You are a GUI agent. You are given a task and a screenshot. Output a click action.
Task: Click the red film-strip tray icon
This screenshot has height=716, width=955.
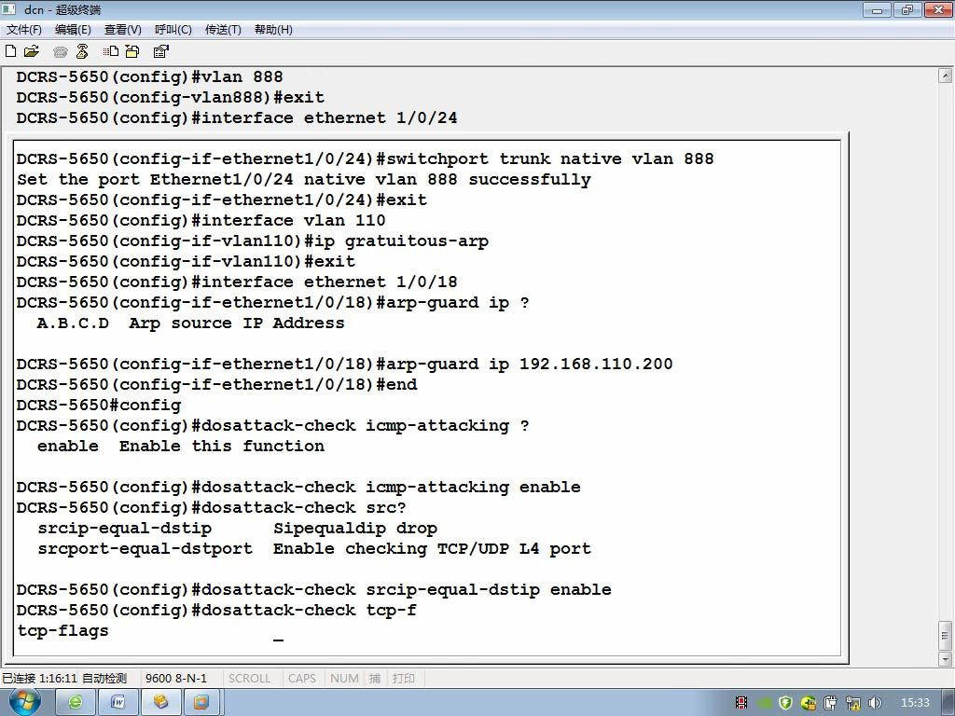(741, 703)
